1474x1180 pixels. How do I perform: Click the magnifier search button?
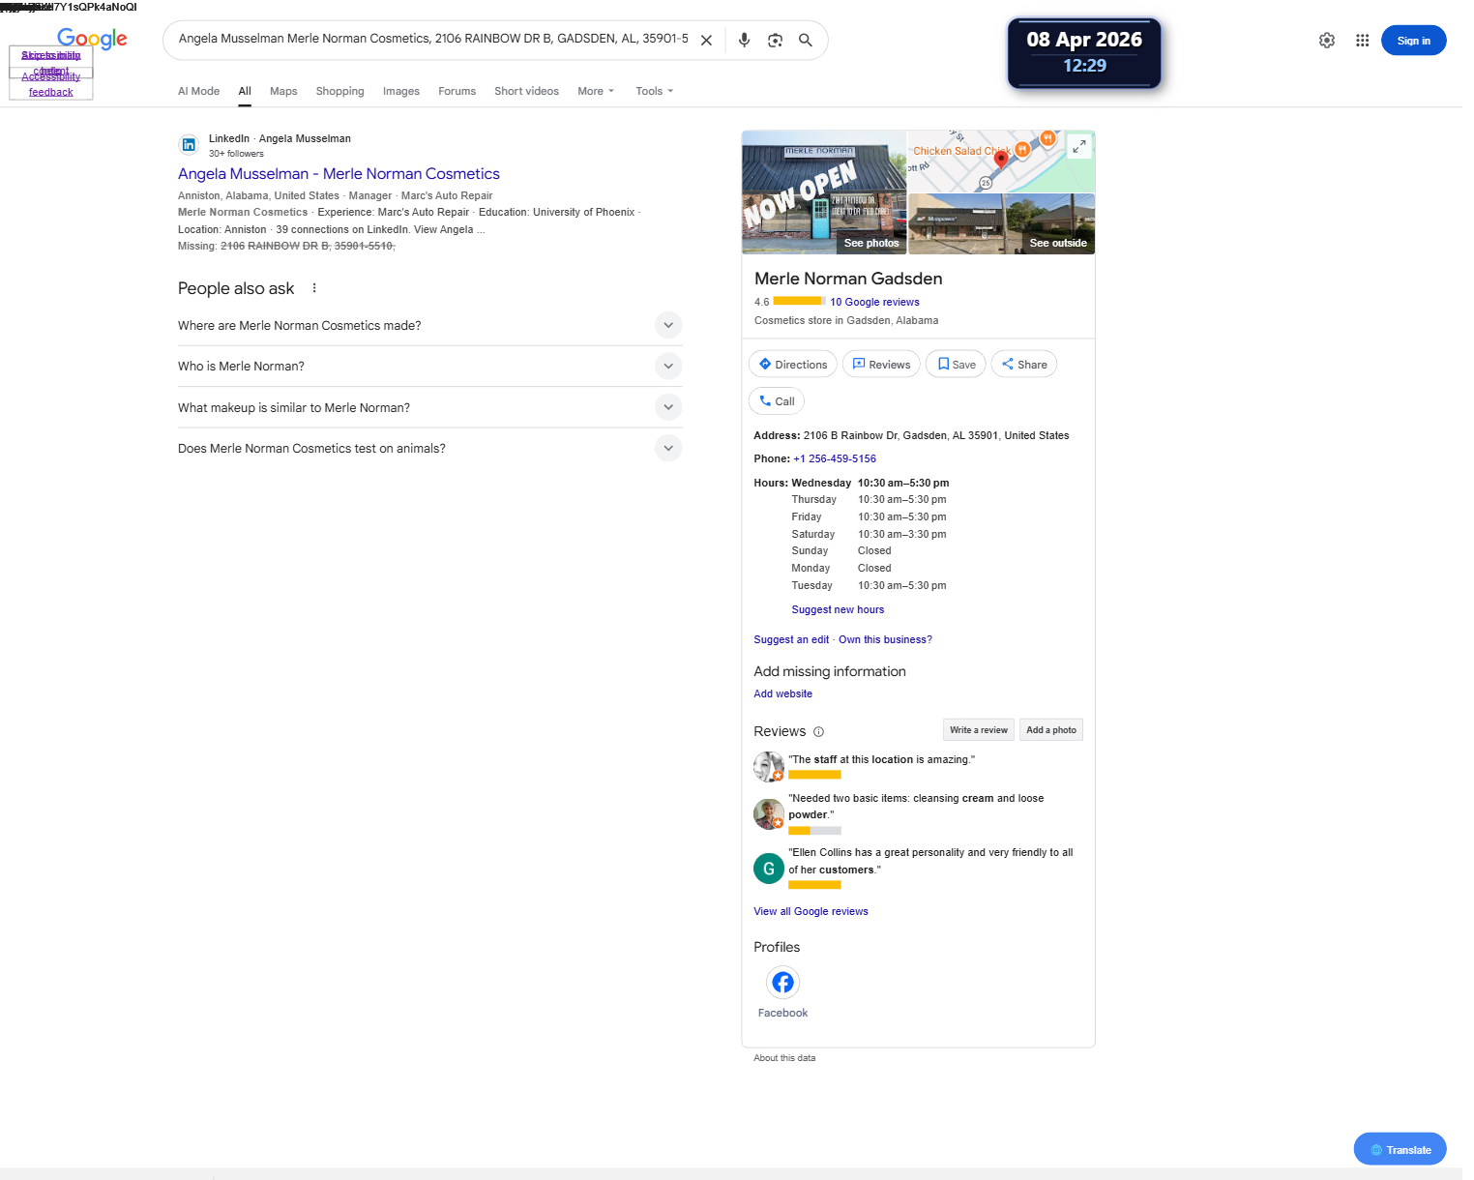806,41
